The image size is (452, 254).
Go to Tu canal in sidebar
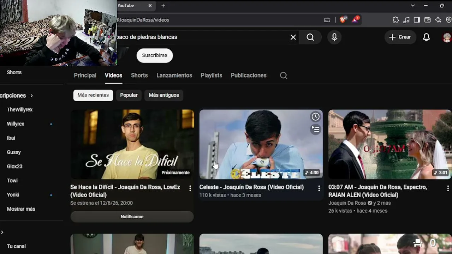[16, 246]
